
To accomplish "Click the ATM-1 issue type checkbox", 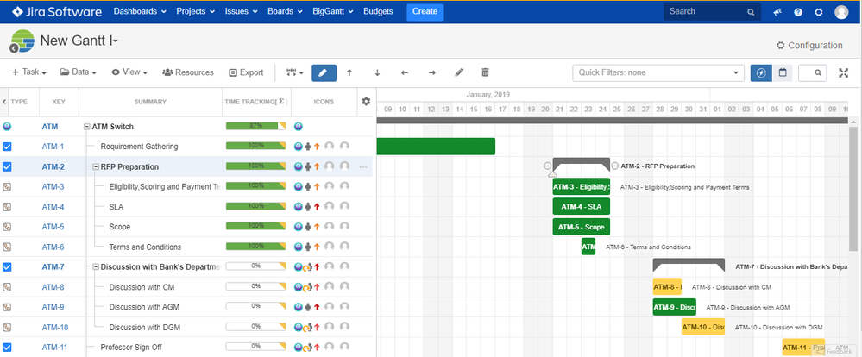I will [x=7, y=147].
